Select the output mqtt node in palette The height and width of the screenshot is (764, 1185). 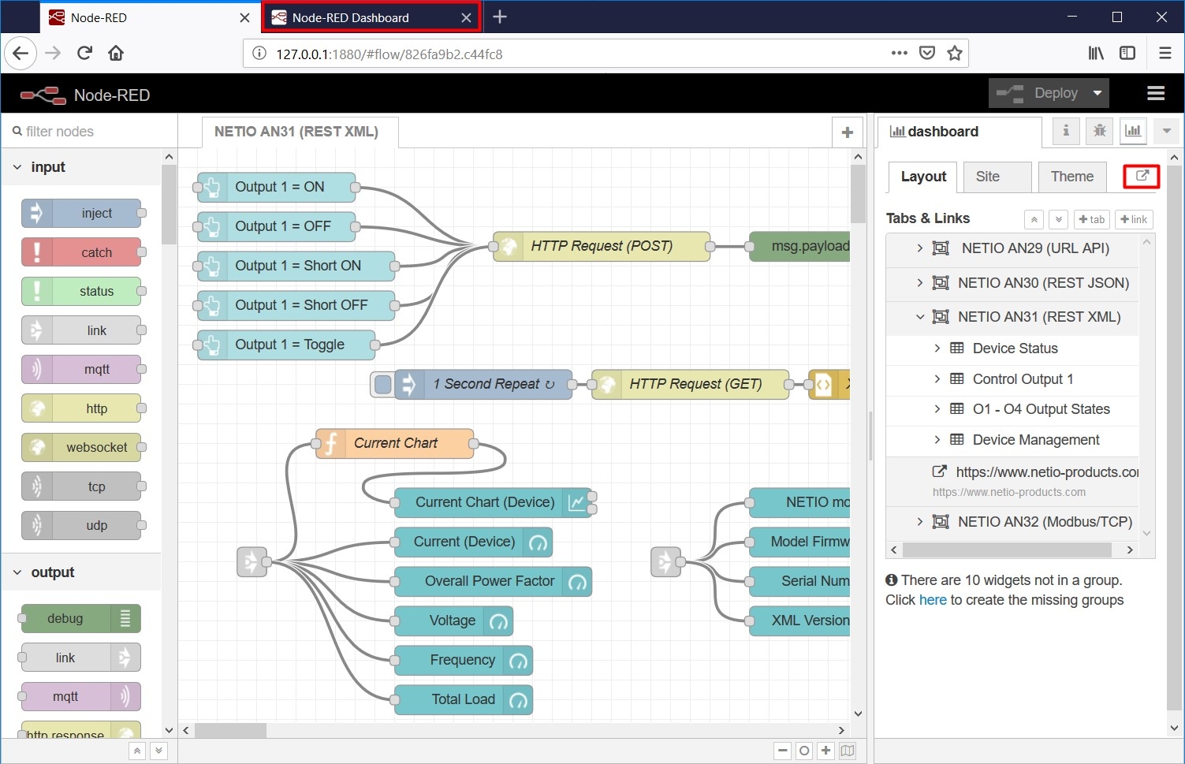click(x=80, y=696)
